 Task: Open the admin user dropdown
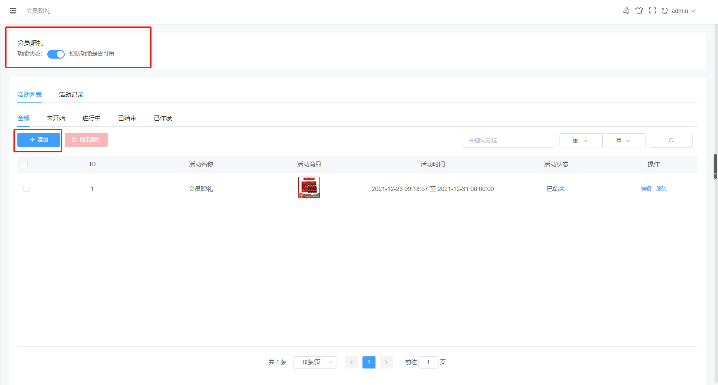tap(683, 11)
